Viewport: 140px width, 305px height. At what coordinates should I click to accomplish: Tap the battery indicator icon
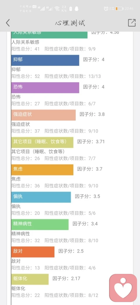pos(119,9)
